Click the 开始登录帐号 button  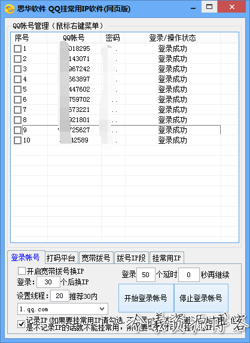tap(146, 298)
